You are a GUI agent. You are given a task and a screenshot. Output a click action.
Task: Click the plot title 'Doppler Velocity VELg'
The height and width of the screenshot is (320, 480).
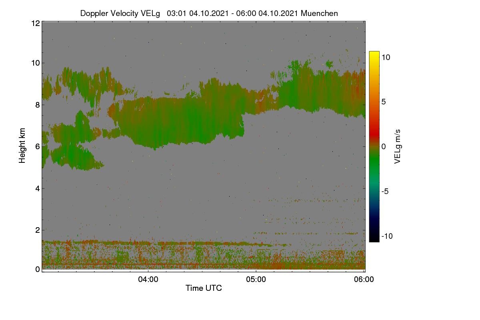[120, 13]
